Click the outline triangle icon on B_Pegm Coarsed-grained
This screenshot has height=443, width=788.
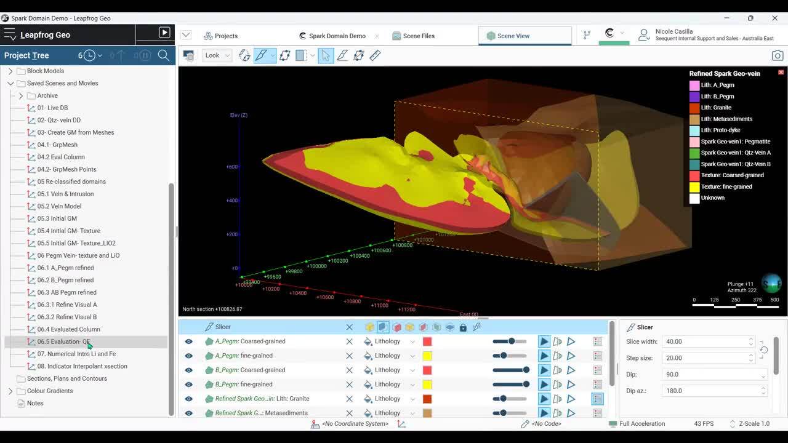point(571,370)
